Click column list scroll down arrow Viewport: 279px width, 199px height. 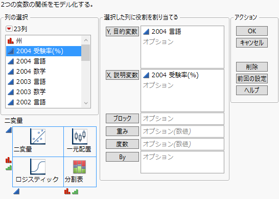(86, 103)
